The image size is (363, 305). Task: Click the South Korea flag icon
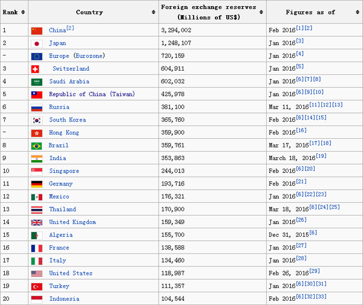pyautogui.click(x=37, y=120)
